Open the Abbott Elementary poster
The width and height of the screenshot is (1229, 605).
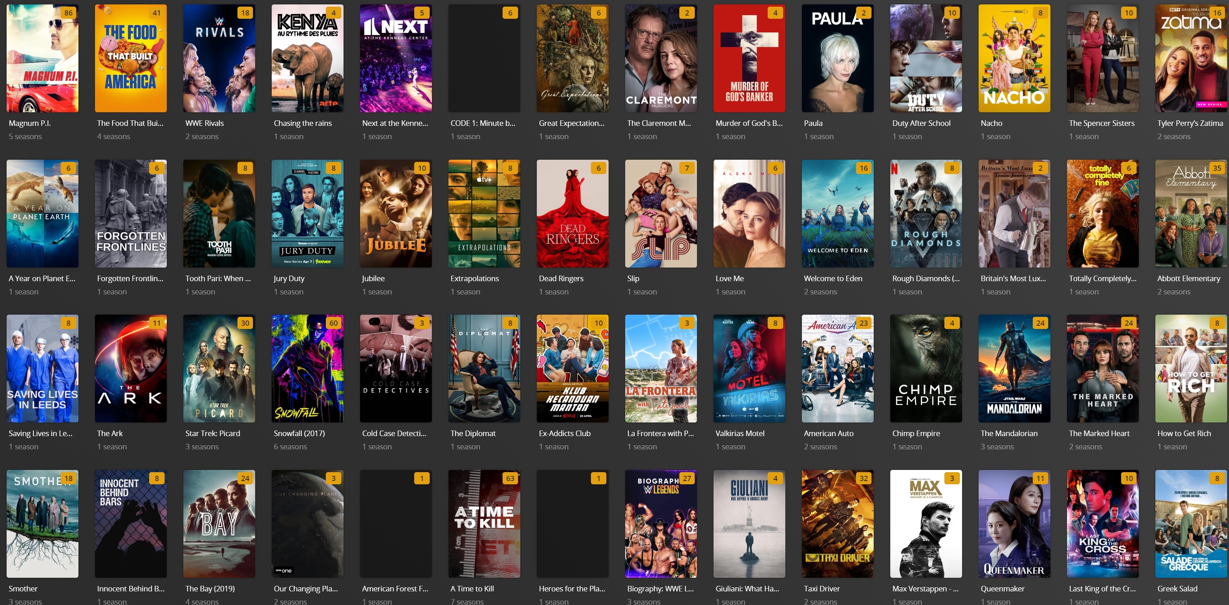(1191, 213)
